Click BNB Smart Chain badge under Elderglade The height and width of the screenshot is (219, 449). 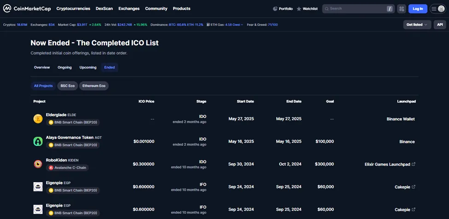click(x=73, y=122)
